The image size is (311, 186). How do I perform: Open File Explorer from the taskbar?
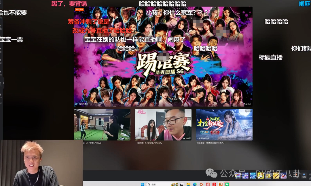point(188,184)
